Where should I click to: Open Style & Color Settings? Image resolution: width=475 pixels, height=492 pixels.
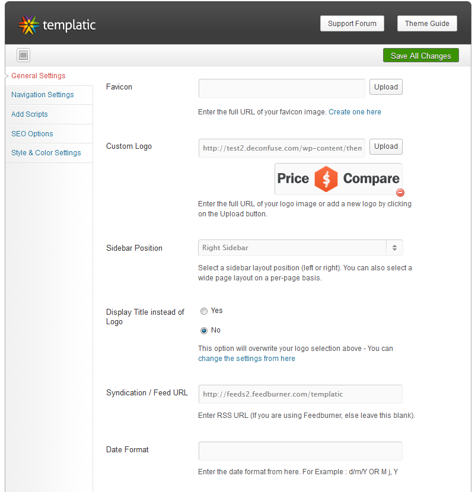click(x=46, y=153)
